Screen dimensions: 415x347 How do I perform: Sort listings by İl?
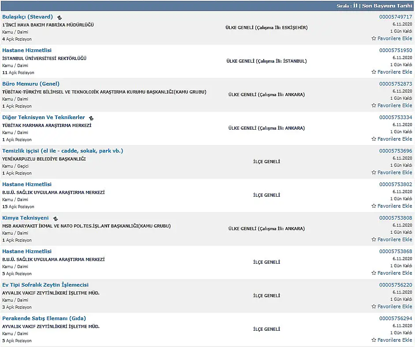[355, 6]
